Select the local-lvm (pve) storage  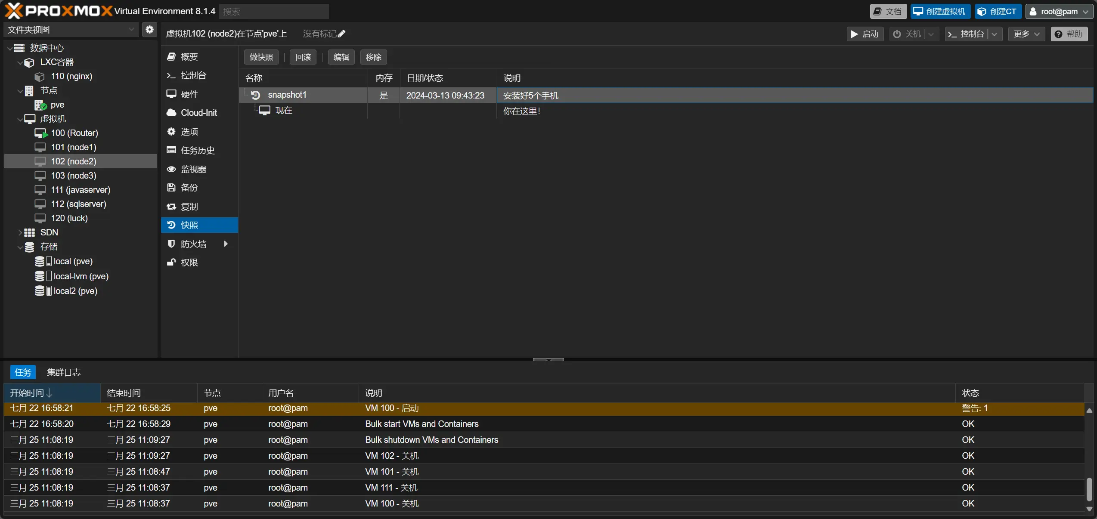click(81, 276)
